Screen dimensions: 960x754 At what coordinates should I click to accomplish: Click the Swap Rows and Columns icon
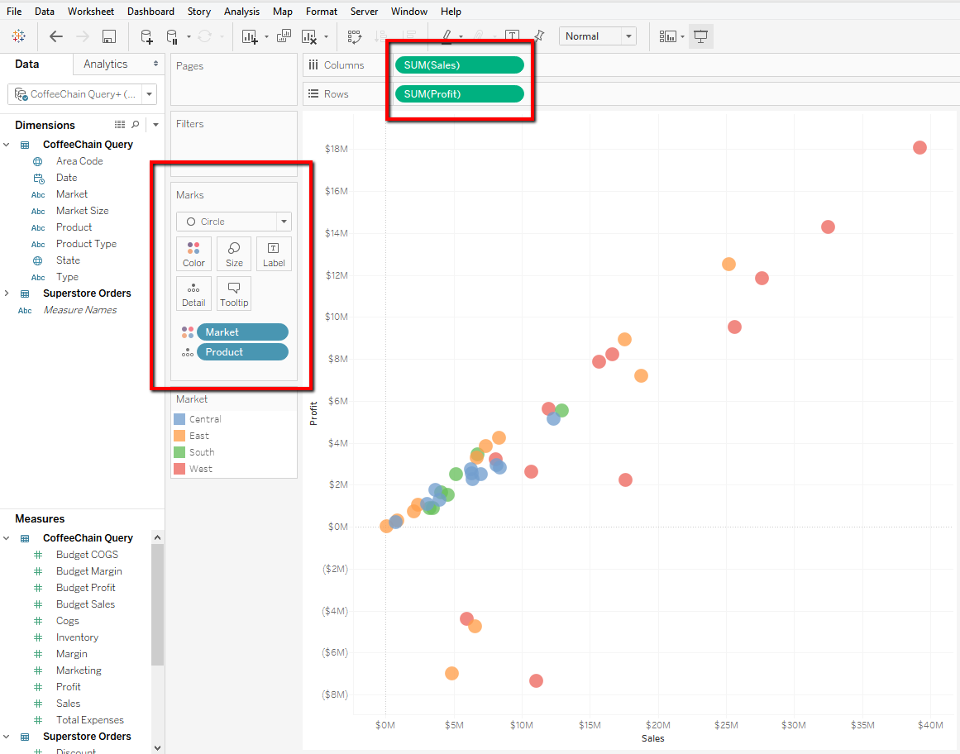354,36
